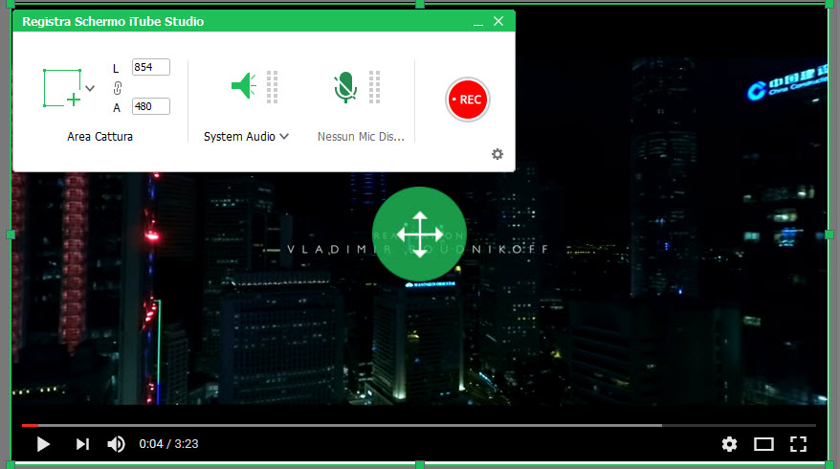The width and height of the screenshot is (840, 469).
Task: Switch to theater mode
Action: pyautogui.click(x=763, y=444)
